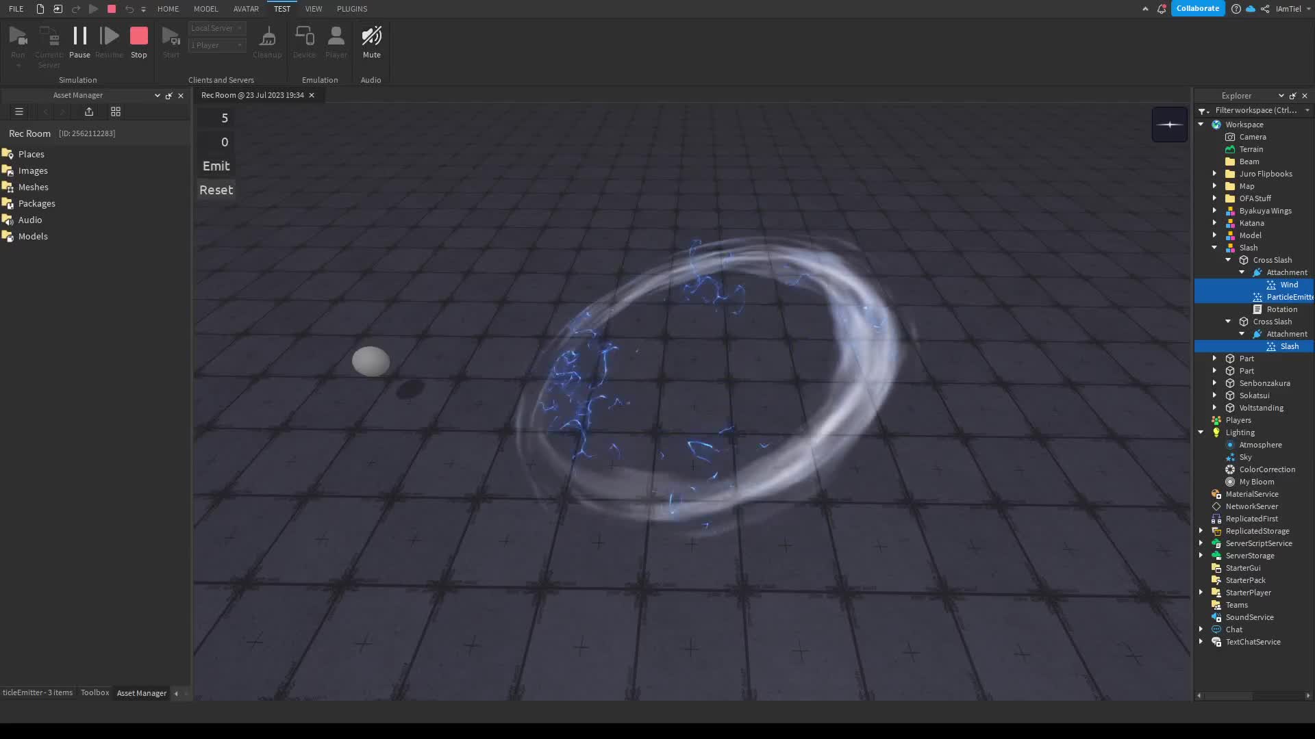
Task: Switch to the Toolbox bottom tab
Action: [95, 692]
